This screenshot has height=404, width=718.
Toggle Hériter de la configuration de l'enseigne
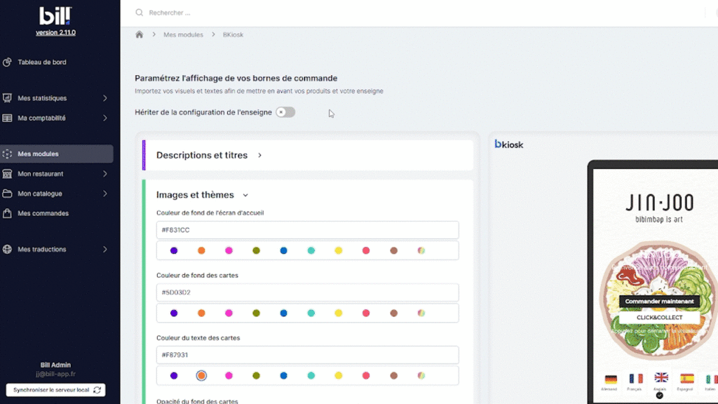(285, 112)
